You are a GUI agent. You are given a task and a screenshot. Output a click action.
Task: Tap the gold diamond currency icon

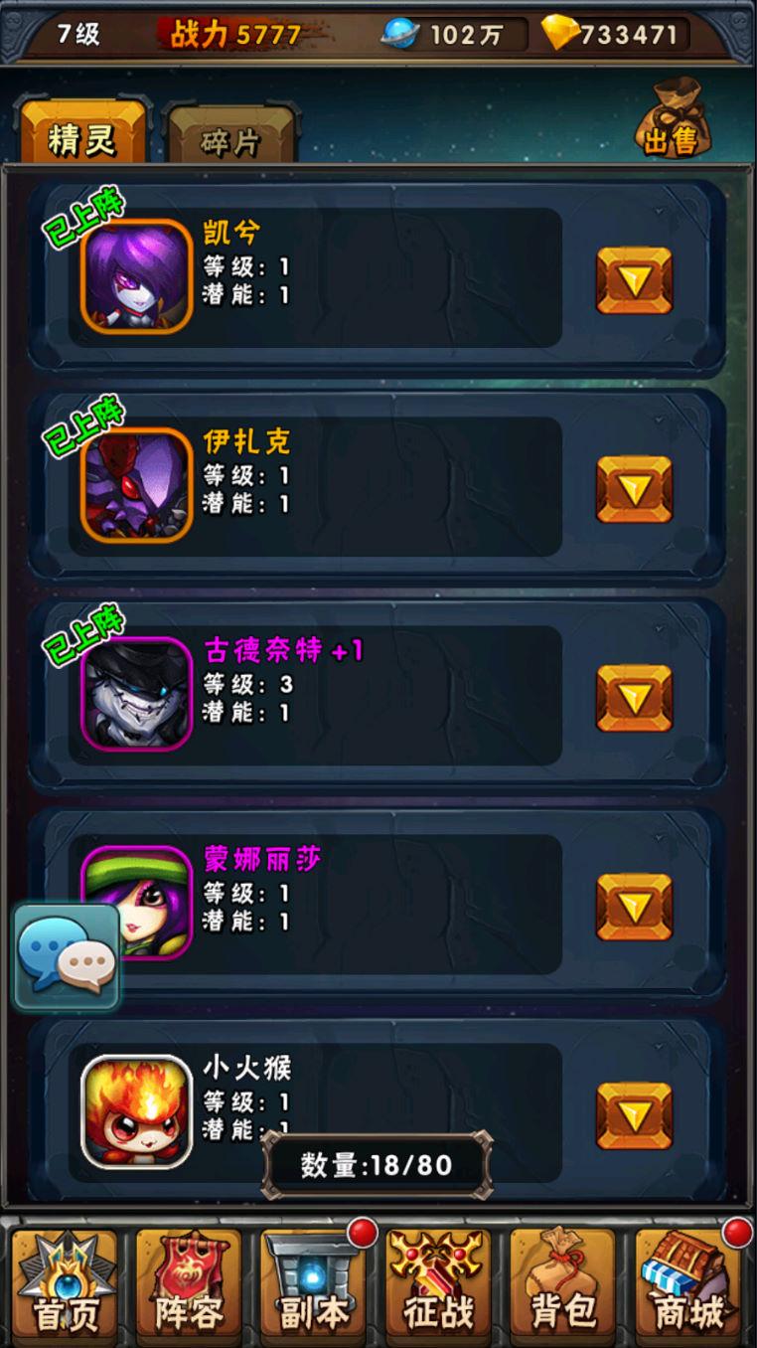coord(560,33)
